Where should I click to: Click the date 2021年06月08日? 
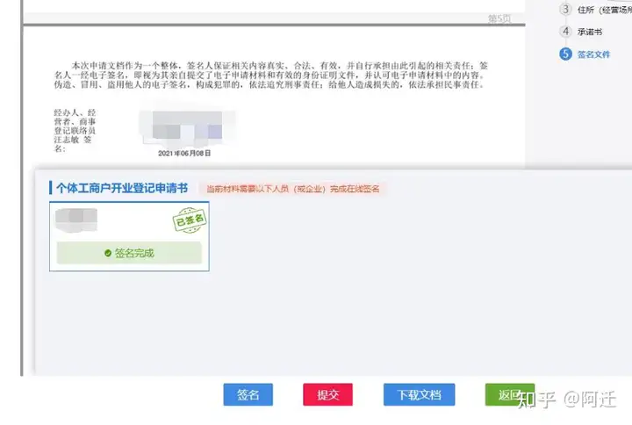pyautogui.click(x=184, y=153)
